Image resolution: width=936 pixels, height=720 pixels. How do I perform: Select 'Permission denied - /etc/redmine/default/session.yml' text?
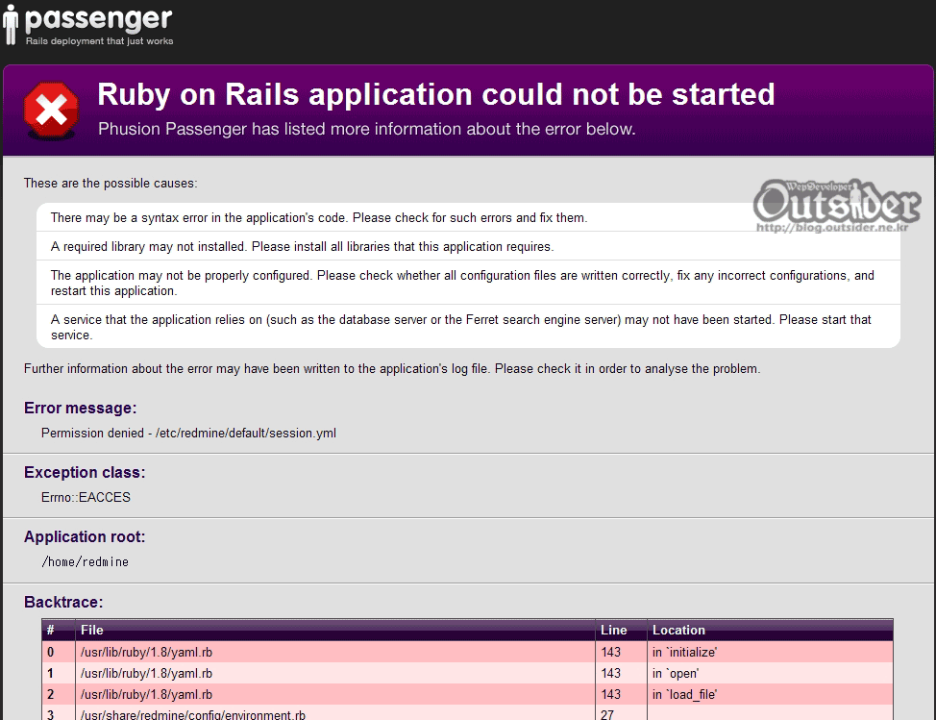click(188, 433)
